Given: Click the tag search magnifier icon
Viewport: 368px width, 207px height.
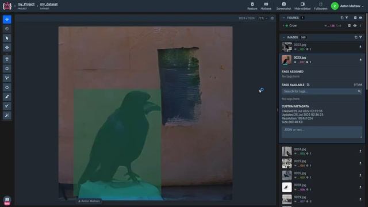Looking at the screenshot, I should click(x=359, y=91).
